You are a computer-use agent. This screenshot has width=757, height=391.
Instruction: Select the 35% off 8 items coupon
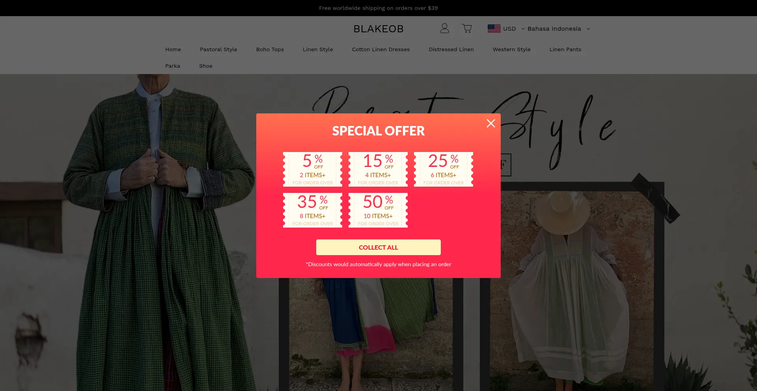point(313,210)
